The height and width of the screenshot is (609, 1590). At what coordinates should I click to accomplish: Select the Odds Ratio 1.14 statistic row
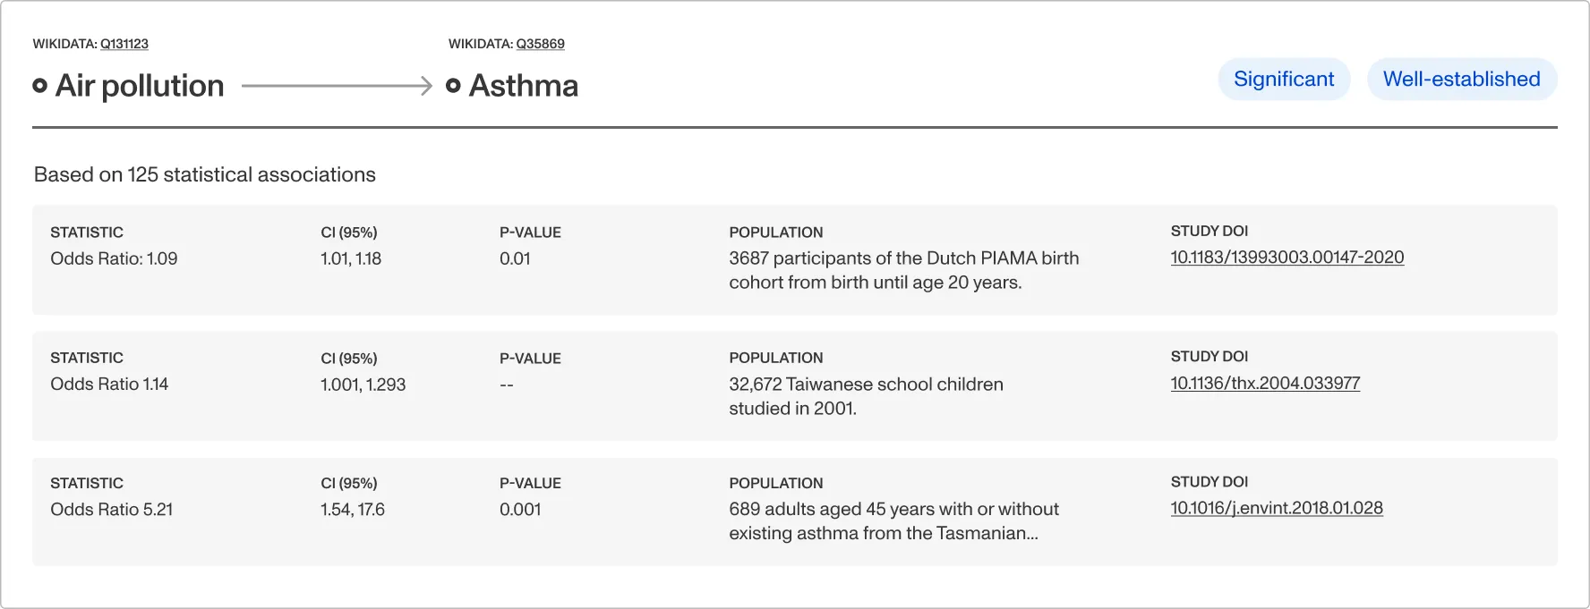coord(795,385)
